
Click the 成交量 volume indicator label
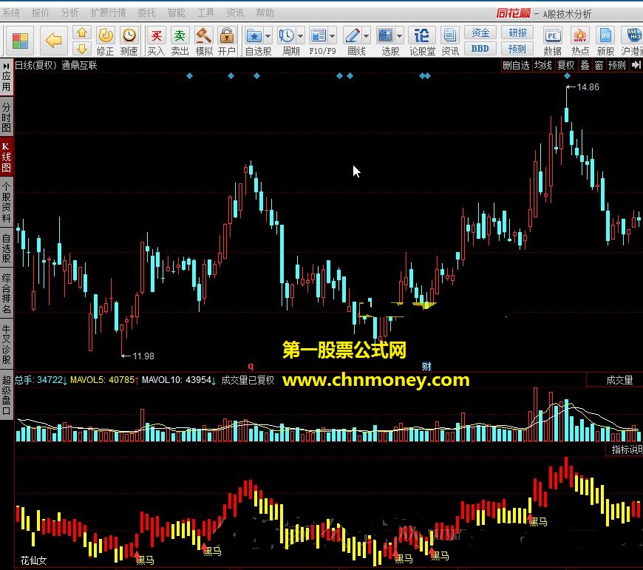619,380
